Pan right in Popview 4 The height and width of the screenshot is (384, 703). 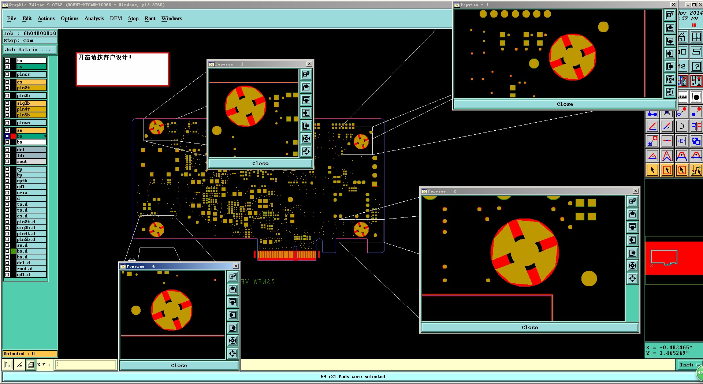click(233, 328)
